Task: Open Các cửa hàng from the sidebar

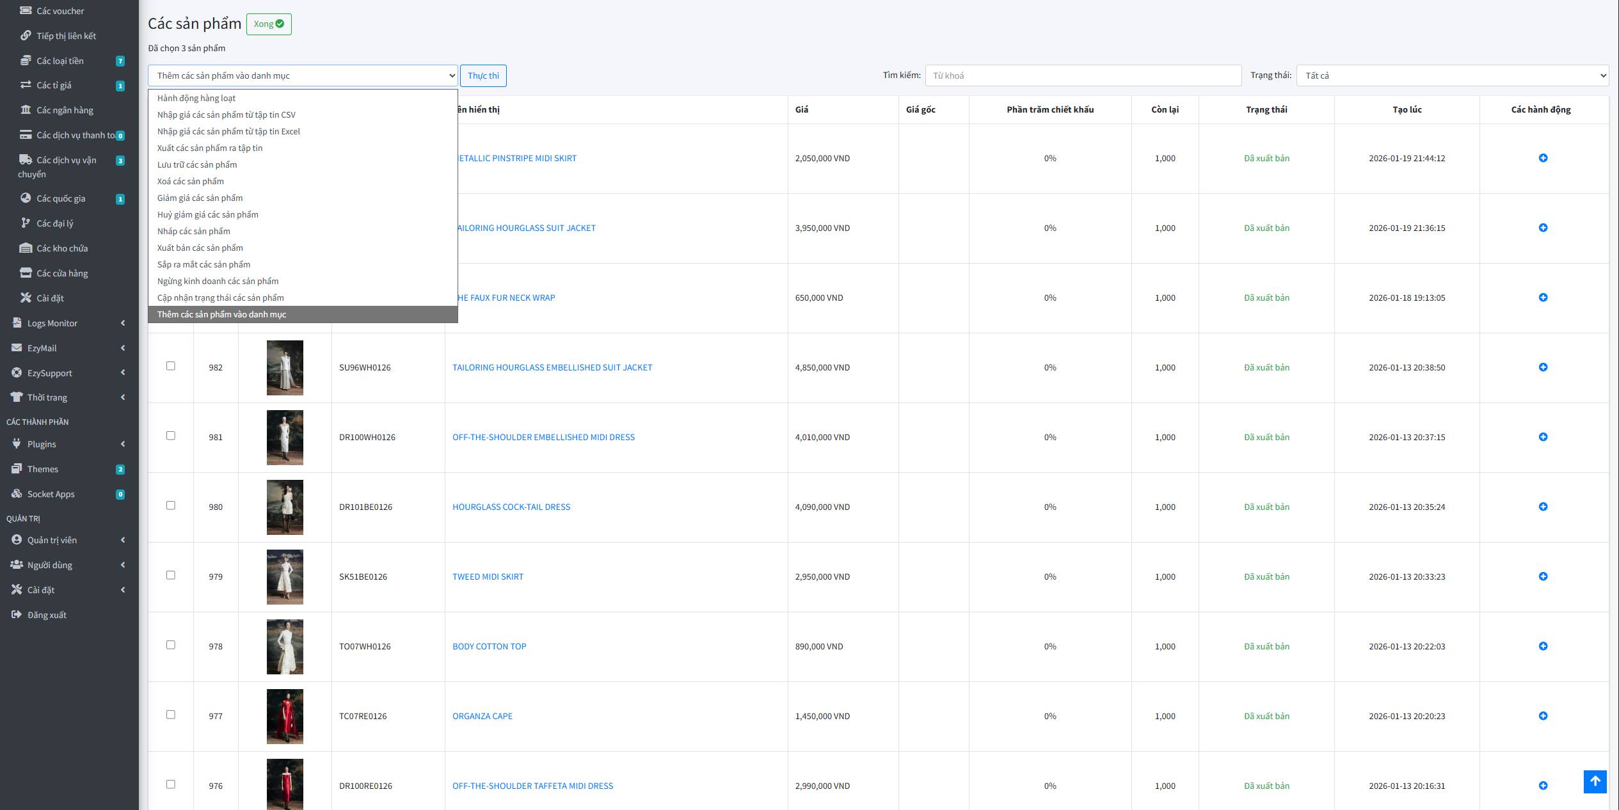Action: (62, 273)
